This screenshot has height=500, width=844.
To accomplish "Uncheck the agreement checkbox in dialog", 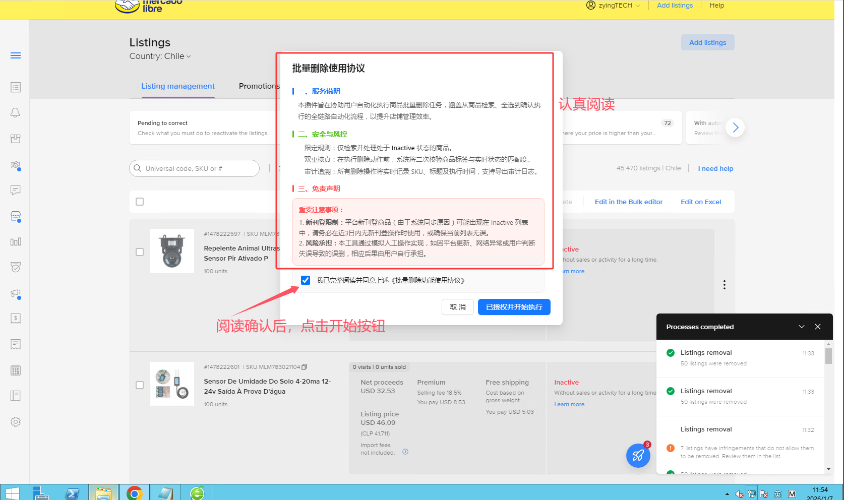I will (306, 280).
